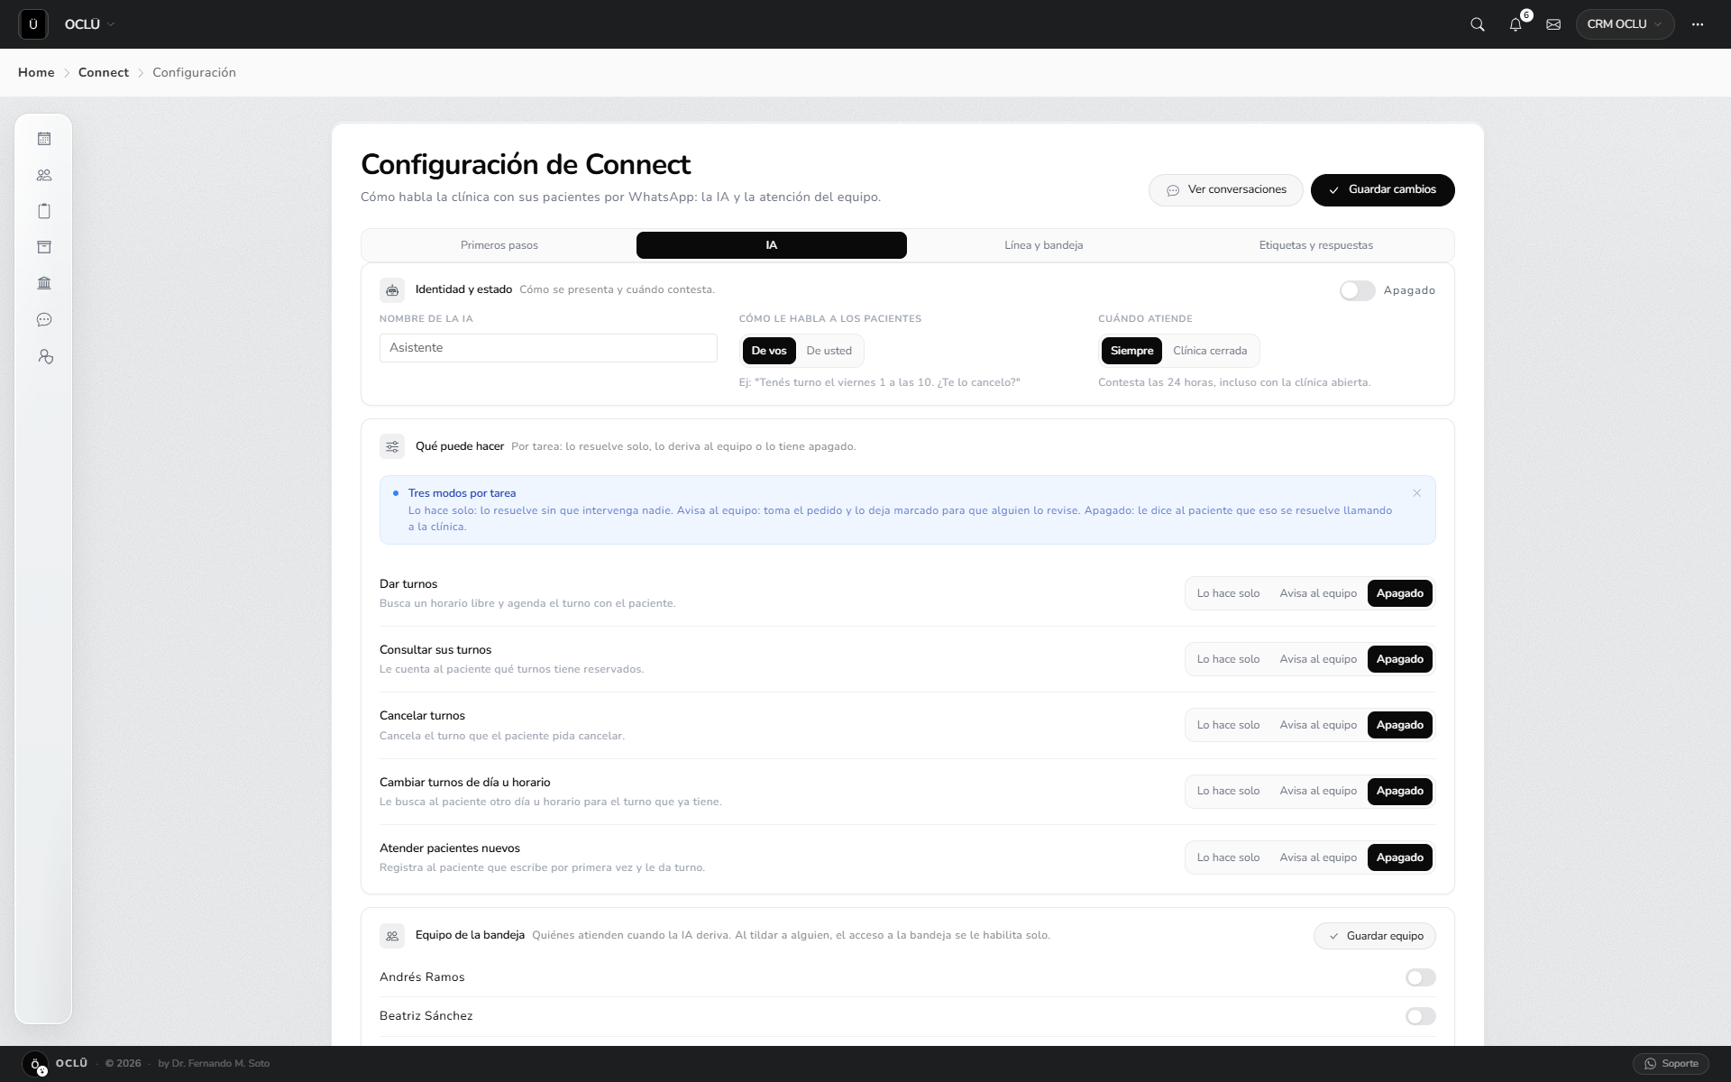Click the OCLU footer logo
The image size is (1731, 1082).
click(35, 1064)
